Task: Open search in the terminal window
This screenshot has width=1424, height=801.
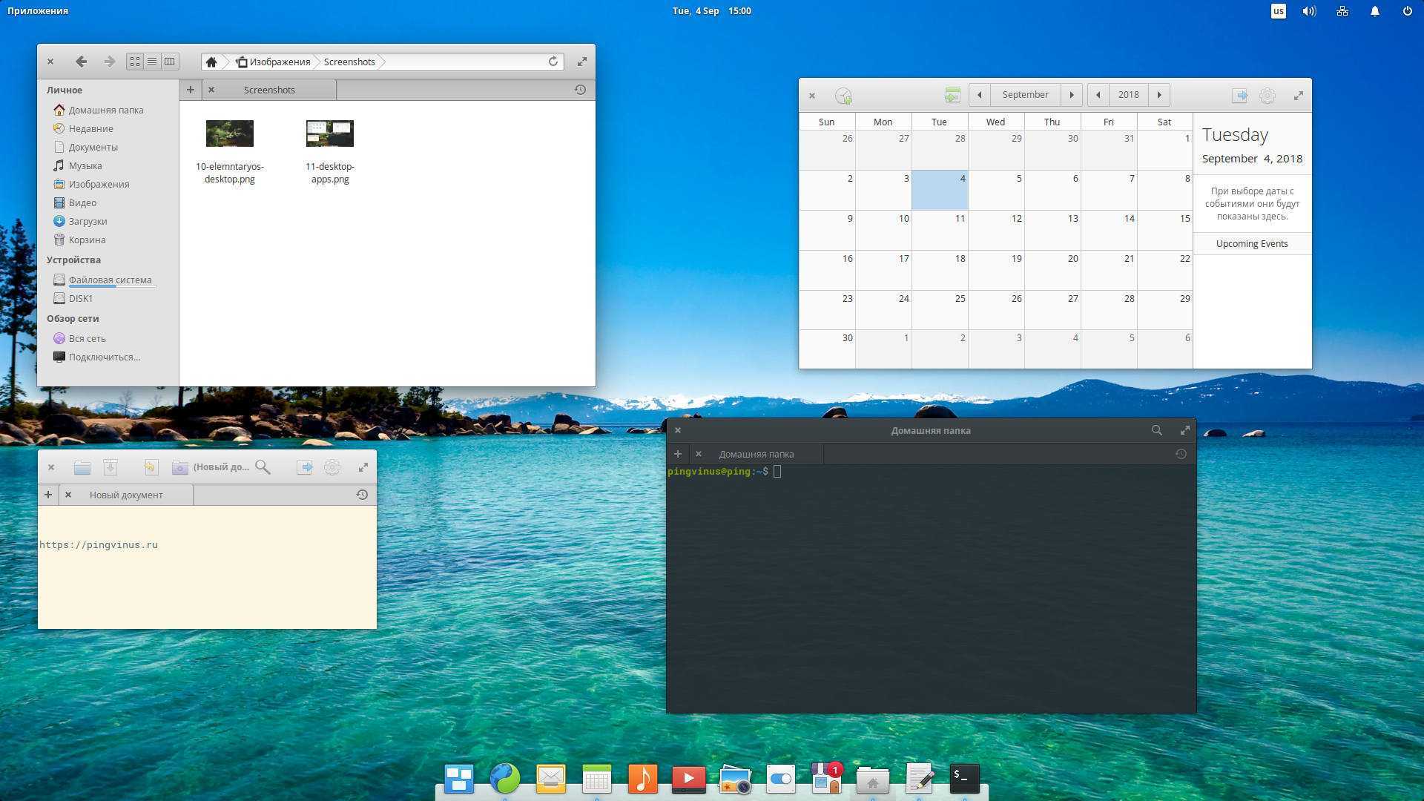Action: pyautogui.click(x=1156, y=430)
